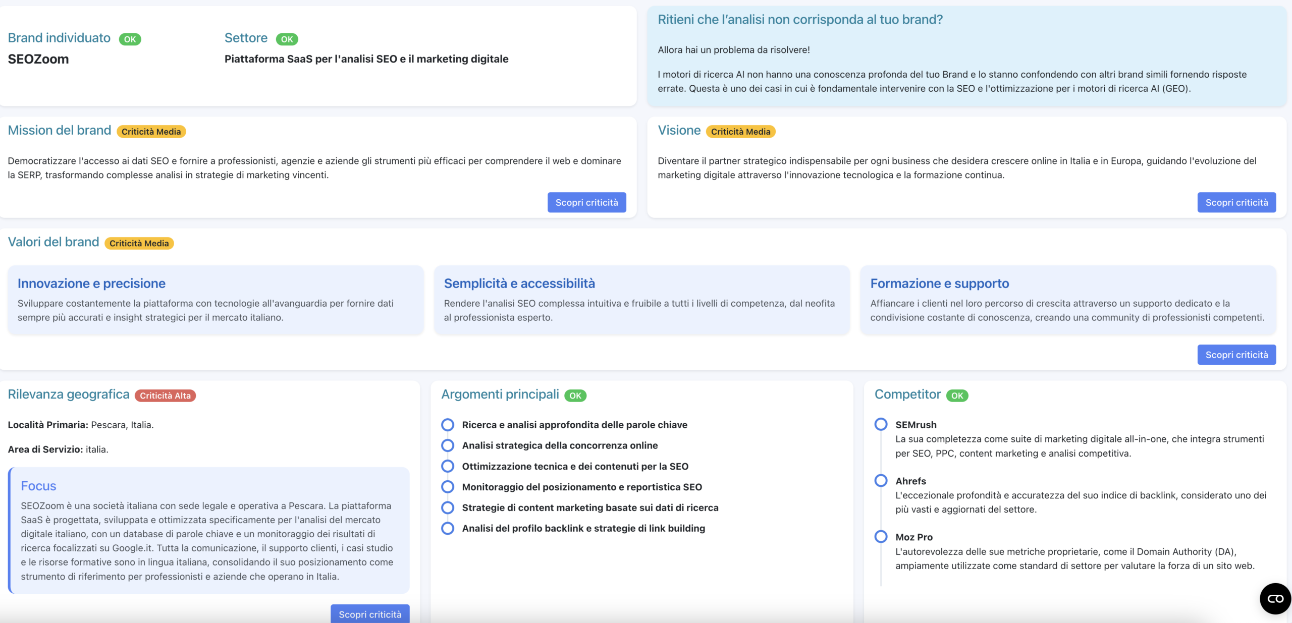This screenshot has width=1292, height=623.
Task: Select the Semplicità e accessibilità card
Action: pos(641,300)
